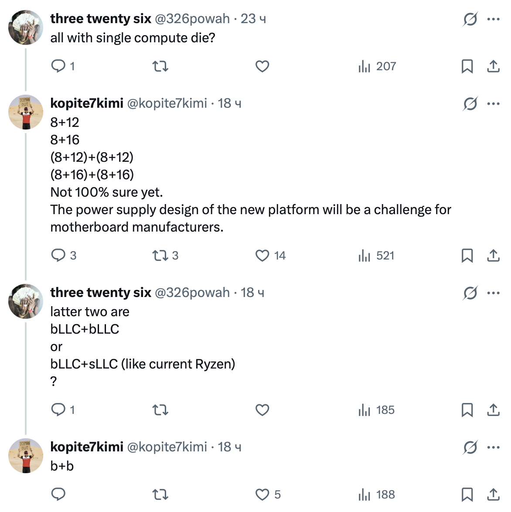Reply to the "latter two are" tweet

coord(58,410)
